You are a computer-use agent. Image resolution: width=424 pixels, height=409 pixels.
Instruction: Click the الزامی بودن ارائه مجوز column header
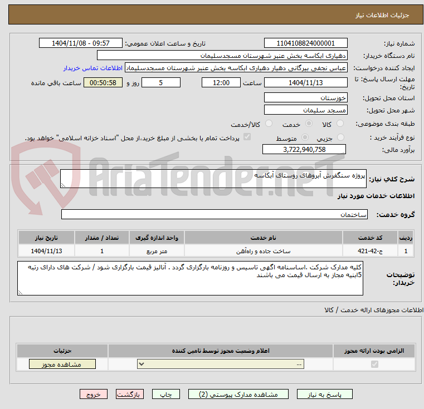pos(374,351)
